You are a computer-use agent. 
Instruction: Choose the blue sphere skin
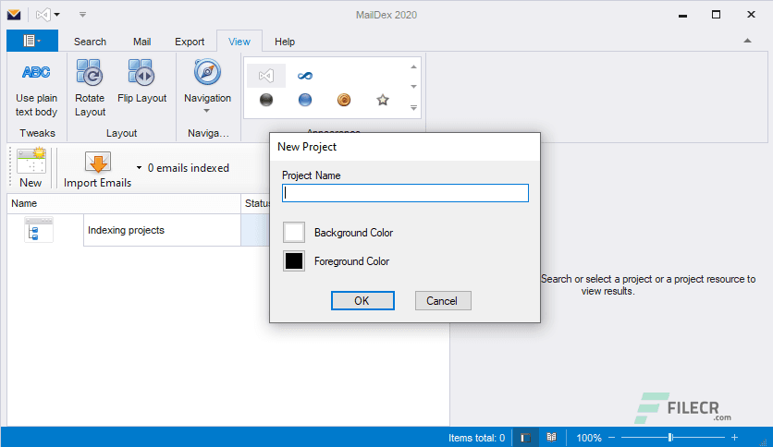(x=305, y=100)
